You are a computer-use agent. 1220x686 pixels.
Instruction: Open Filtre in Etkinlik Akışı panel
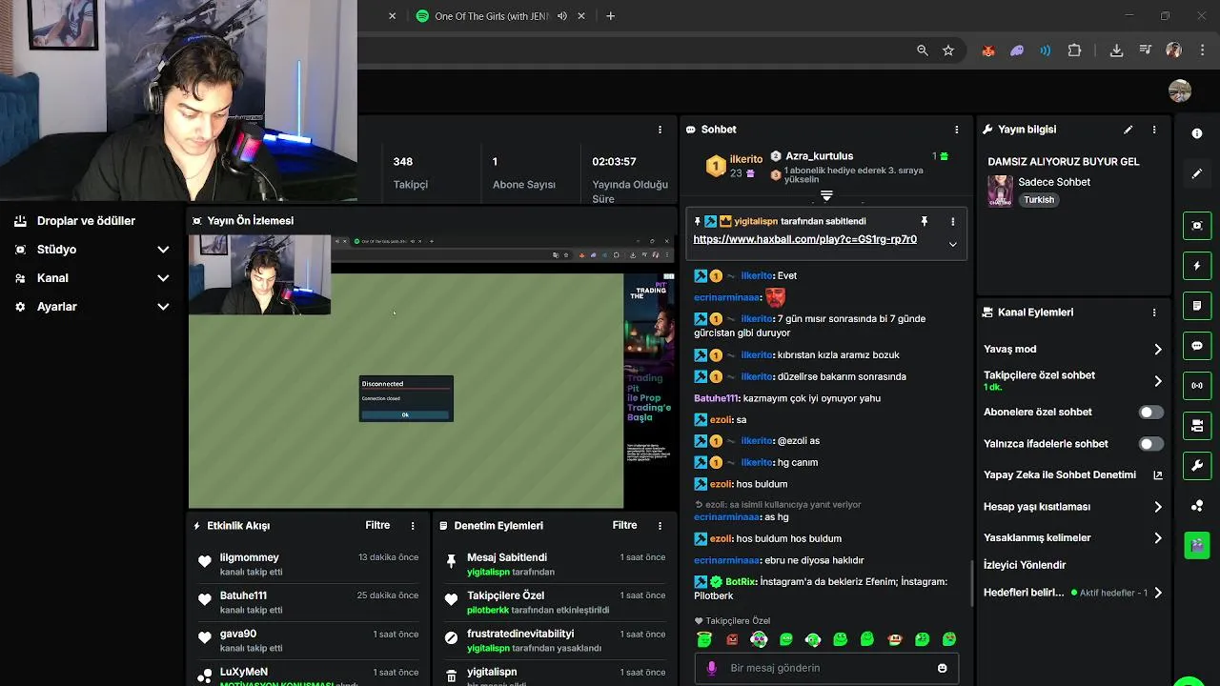click(x=377, y=526)
